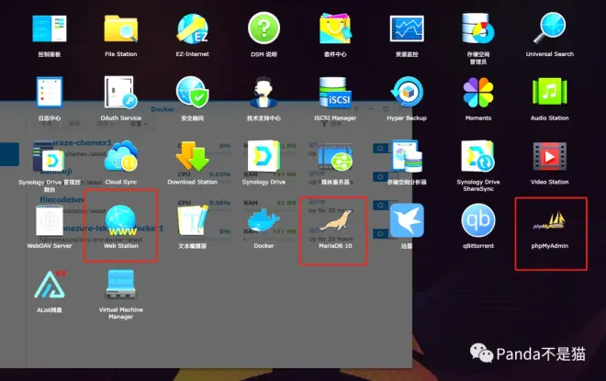Screen dimensions: 606x381
Task: Open the EZ-Internet wizard
Action: pyautogui.click(x=193, y=29)
